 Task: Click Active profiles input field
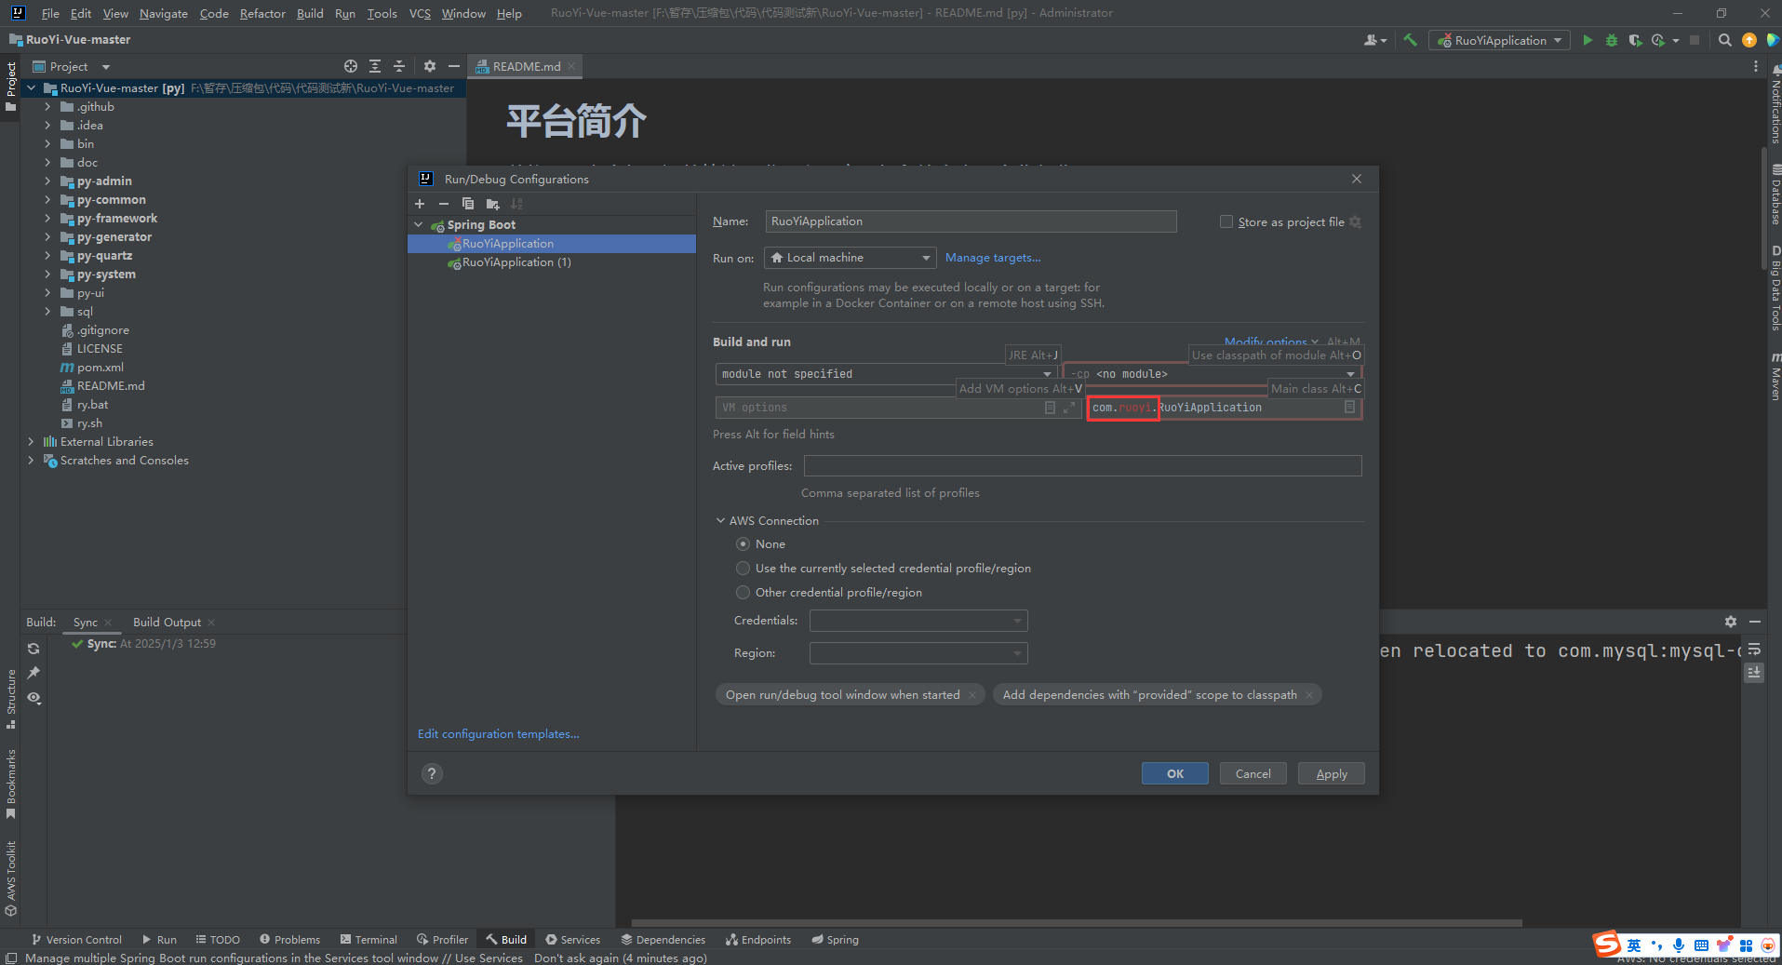tap(1083, 466)
